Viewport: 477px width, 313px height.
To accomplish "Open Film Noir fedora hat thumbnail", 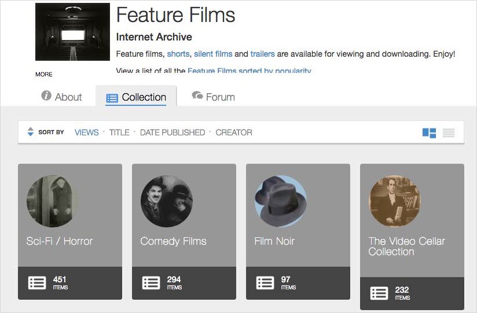I will tap(281, 201).
